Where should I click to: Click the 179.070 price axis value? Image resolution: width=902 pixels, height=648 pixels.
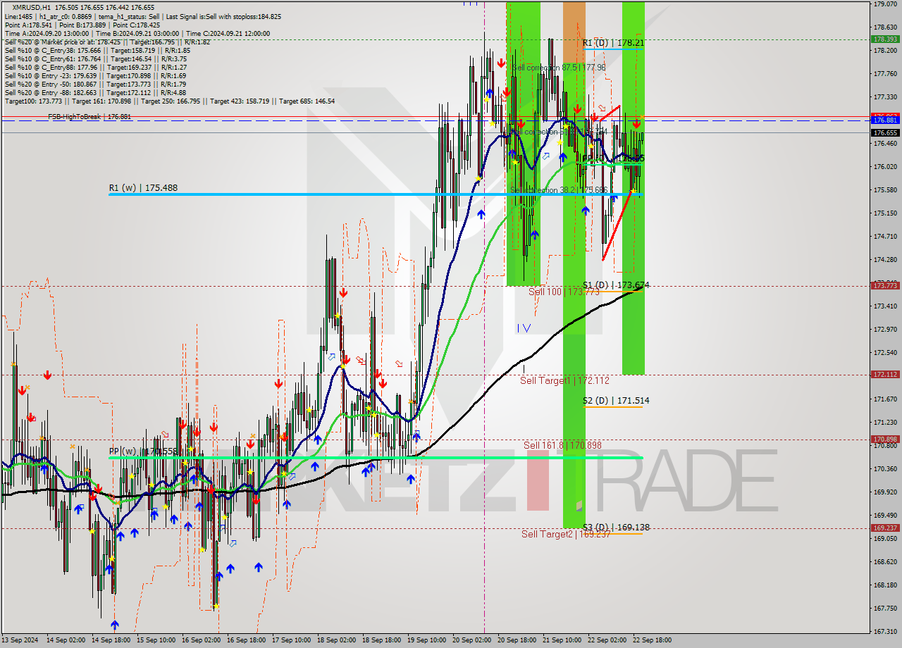tap(885, 4)
